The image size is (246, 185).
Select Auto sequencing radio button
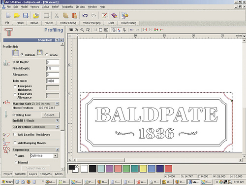[16, 155]
